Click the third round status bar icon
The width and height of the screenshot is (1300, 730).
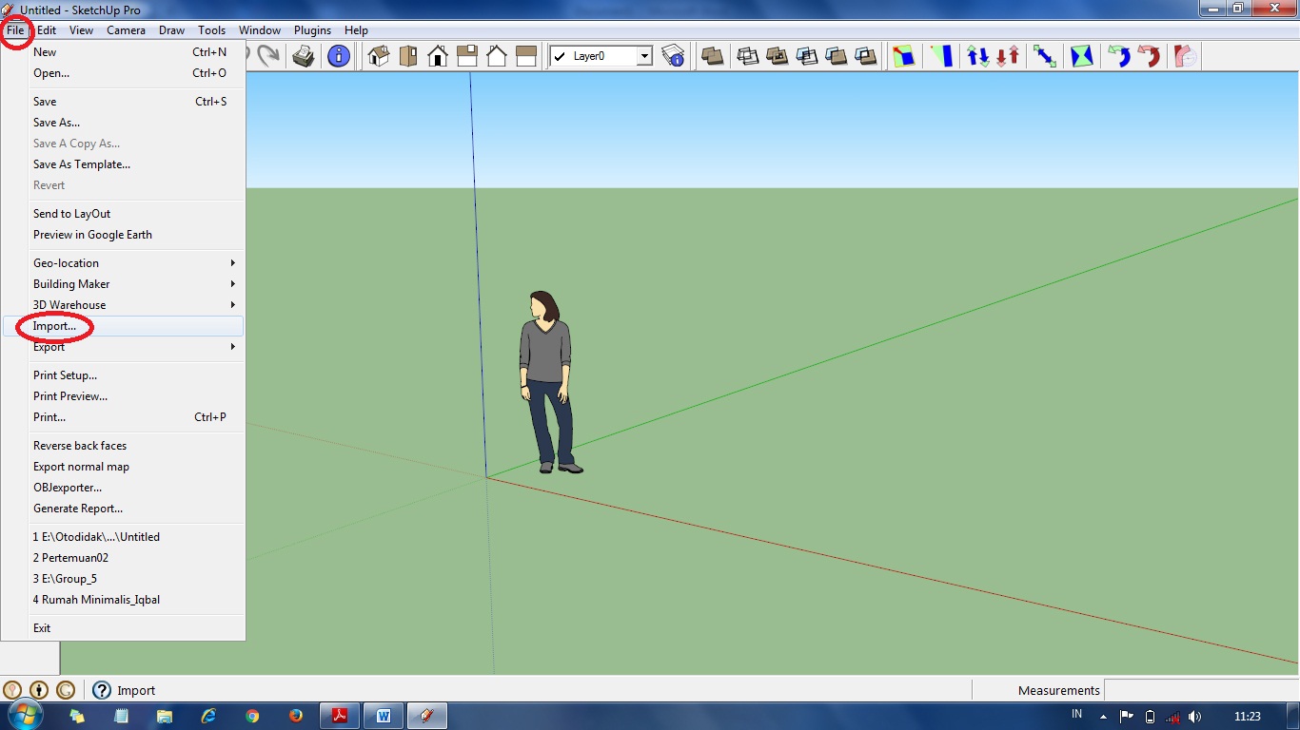66,690
